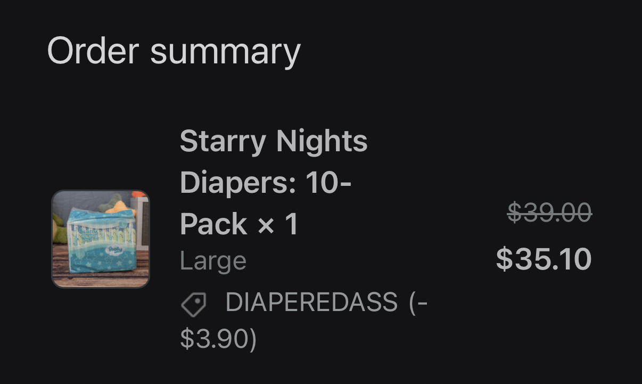Image resolution: width=642 pixels, height=384 pixels.
Task: Open the Starry Nights product thumbnail
Action: point(101,239)
